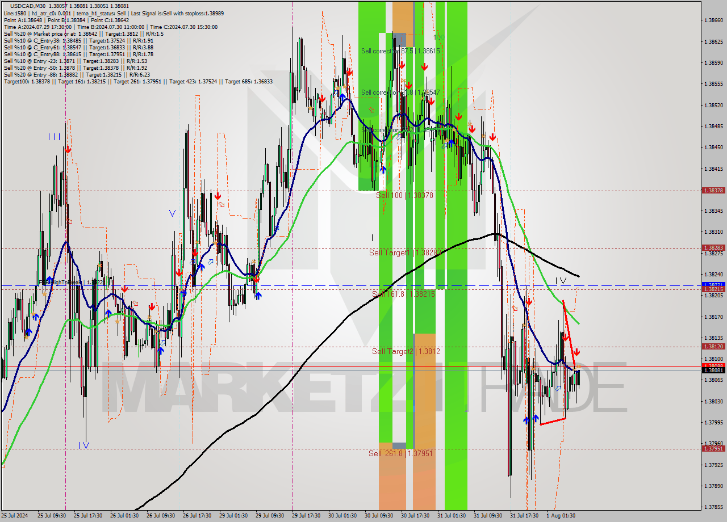Select the 'Sell 161.8 | 1.38215' label
727x522 pixels.
[403, 294]
